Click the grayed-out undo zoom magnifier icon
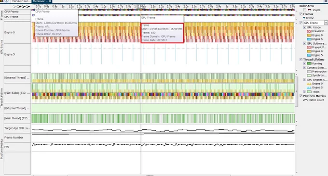Image resolution: width=328 pixels, height=176 pixels. 14,7
